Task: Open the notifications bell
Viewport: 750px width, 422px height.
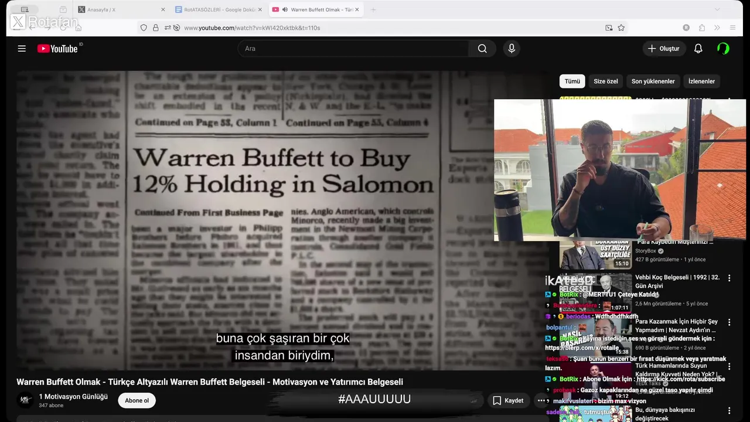Action: coord(698,49)
